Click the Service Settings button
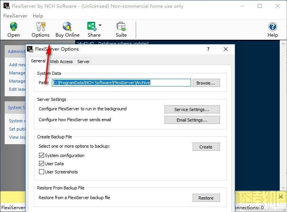The height and width of the screenshot is (212, 287). pyautogui.click(x=192, y=110)
